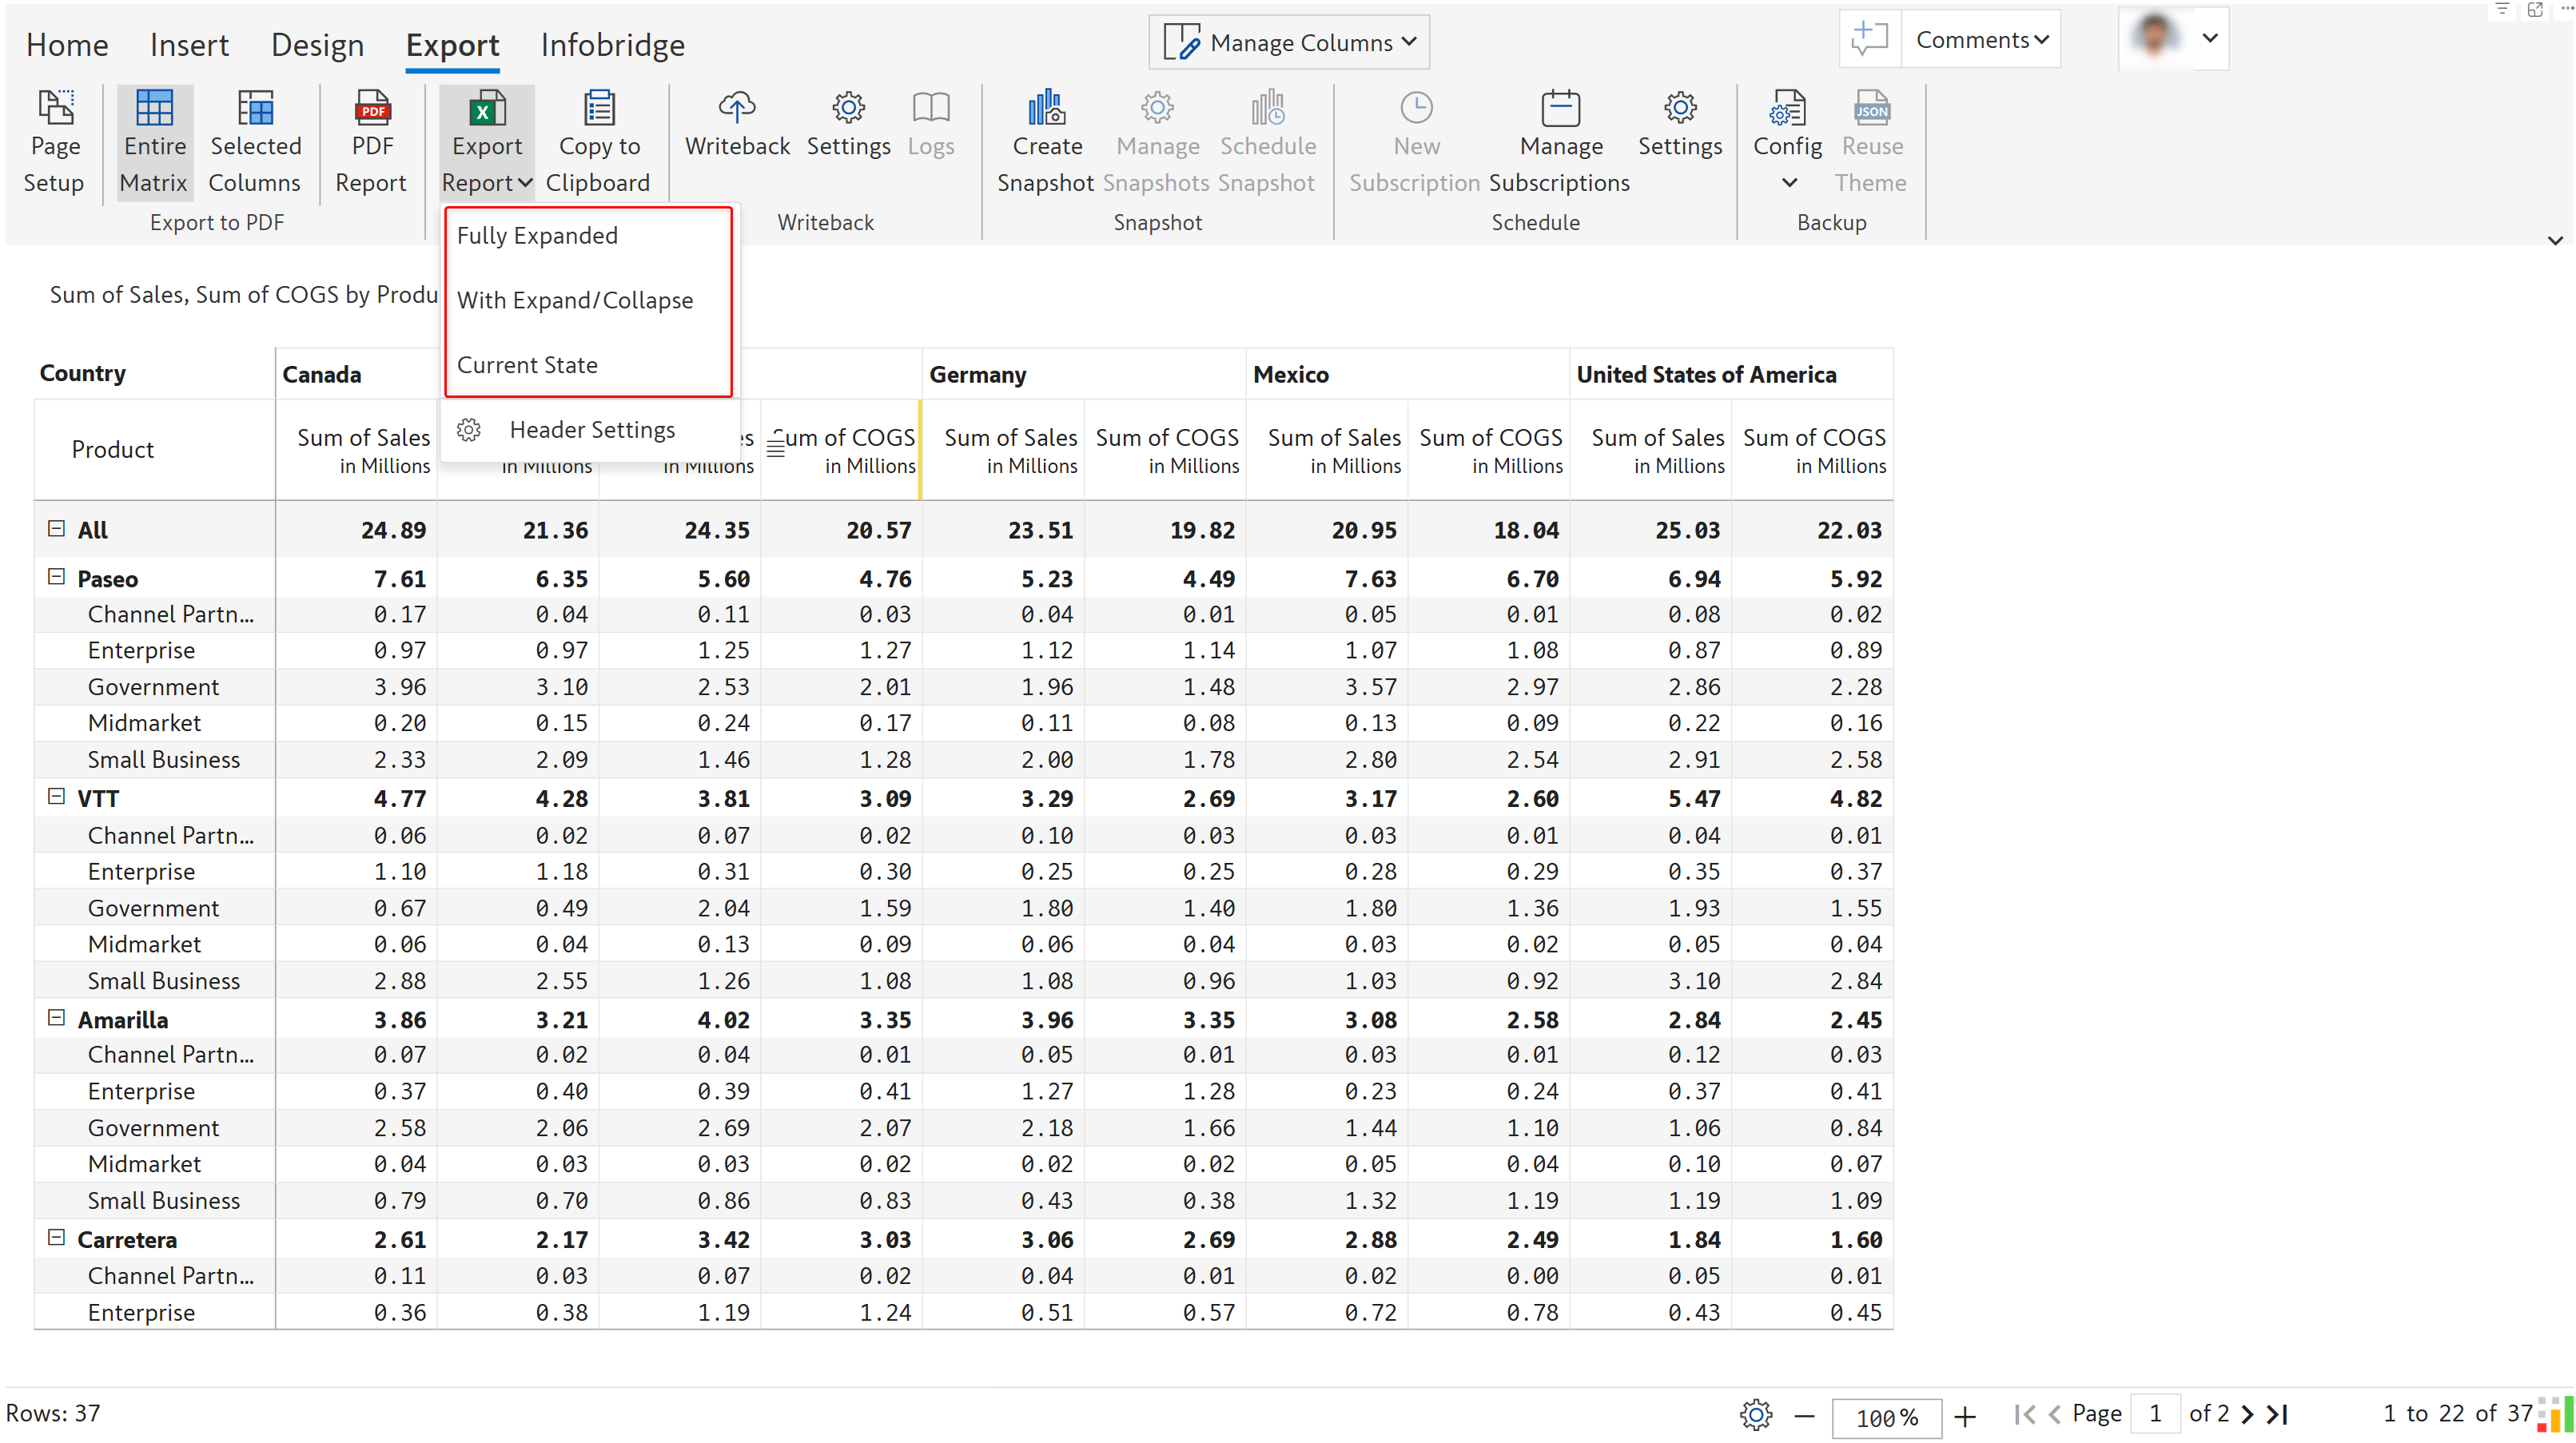The width and height of the screenshot is (2576, 1443).
Task: Collapse the Amarilla row group
Action: [57, 1018]
